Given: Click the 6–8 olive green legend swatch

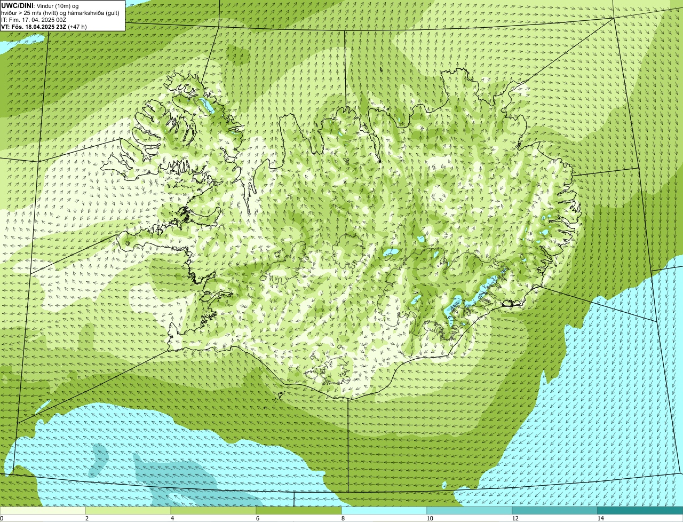Looking at the screenshot, I should point(299,510).
